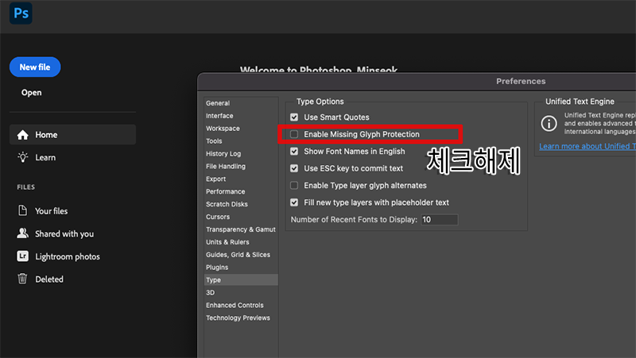Click the New file button
This screenshot has width=636, height=358.
(x=35, y=67)
